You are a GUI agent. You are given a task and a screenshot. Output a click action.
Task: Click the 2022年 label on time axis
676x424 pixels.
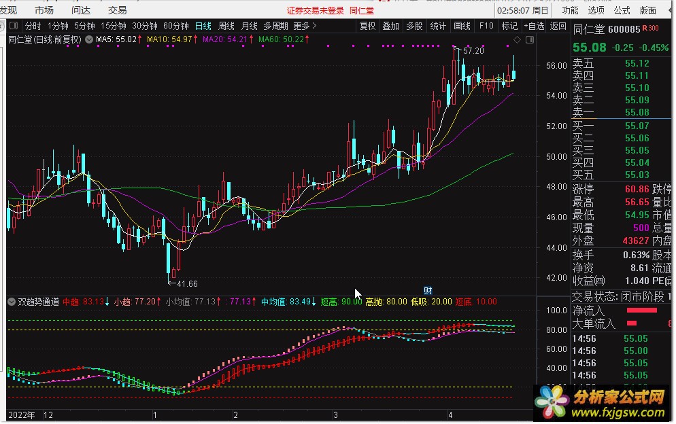click(x=22, y=415)
